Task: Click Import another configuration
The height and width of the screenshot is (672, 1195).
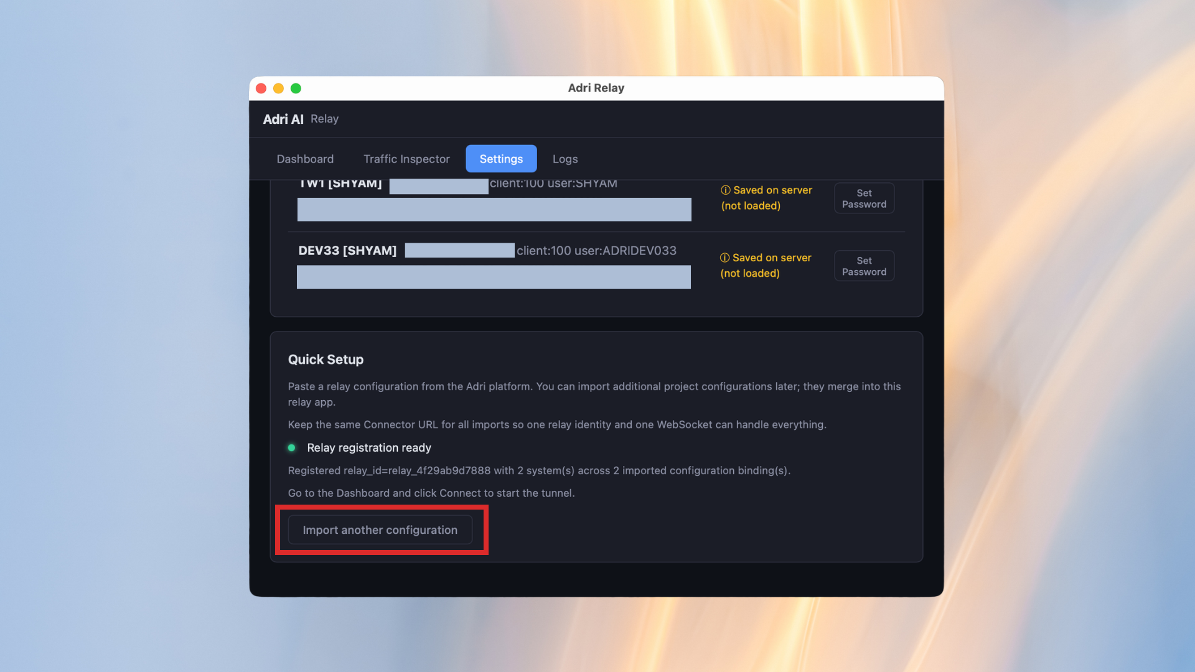Action: [x=379, y=530]
